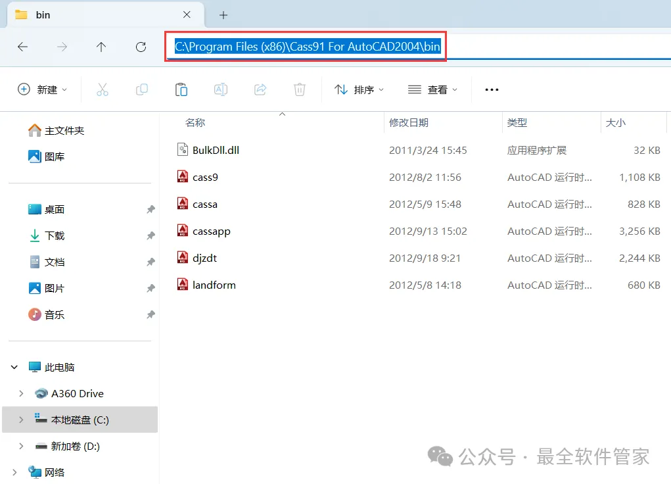Click the cass9 AutoCAD file icon

[183, 176]
